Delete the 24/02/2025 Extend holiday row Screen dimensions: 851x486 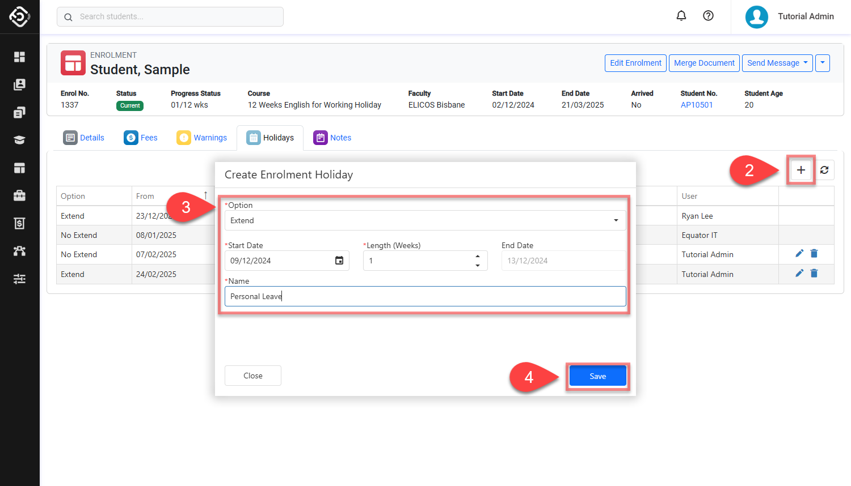[814, 274]
